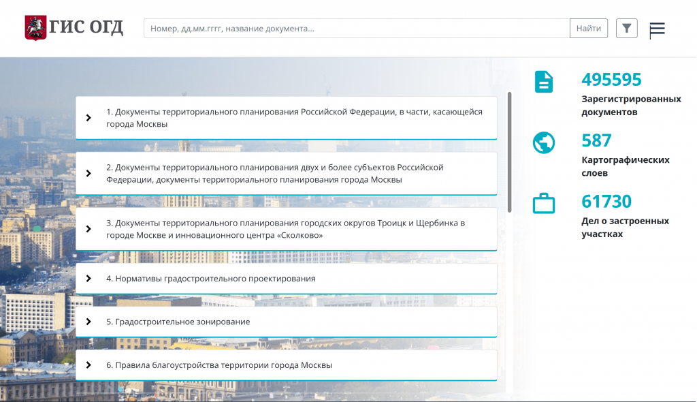Click Зарегистрированных документов label

click(631, 106)
